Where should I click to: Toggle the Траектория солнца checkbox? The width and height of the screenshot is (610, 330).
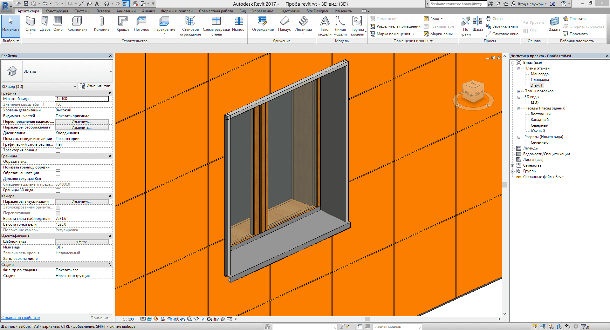point(58,150)
